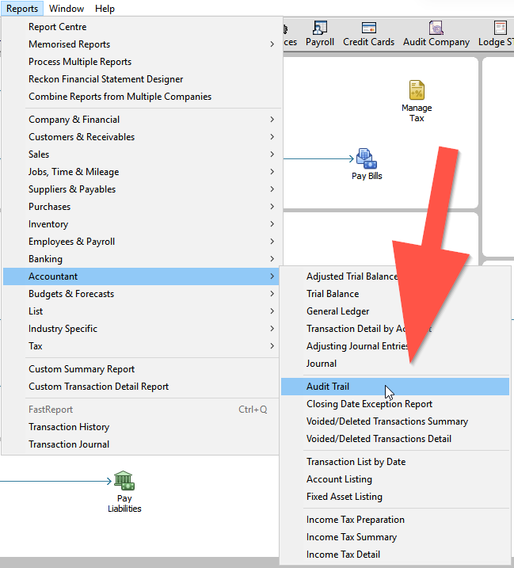The height and width of the screenshot is (568, 514).
Task: Expand Suppliers & Payables submenu
Action: pos(141,189)
